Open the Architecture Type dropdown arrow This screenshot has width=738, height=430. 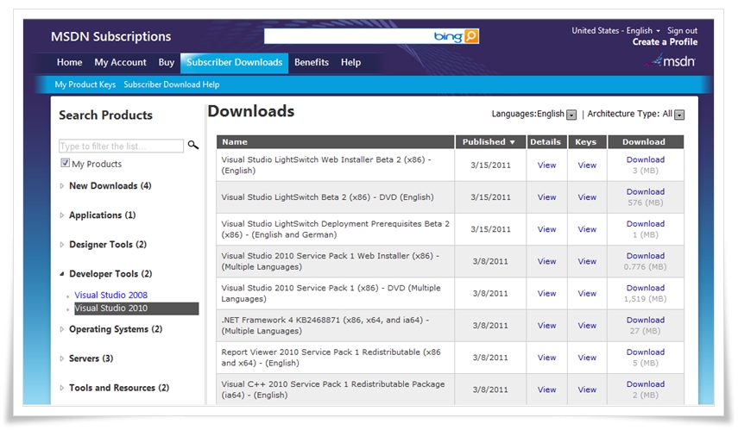(679, 115)
